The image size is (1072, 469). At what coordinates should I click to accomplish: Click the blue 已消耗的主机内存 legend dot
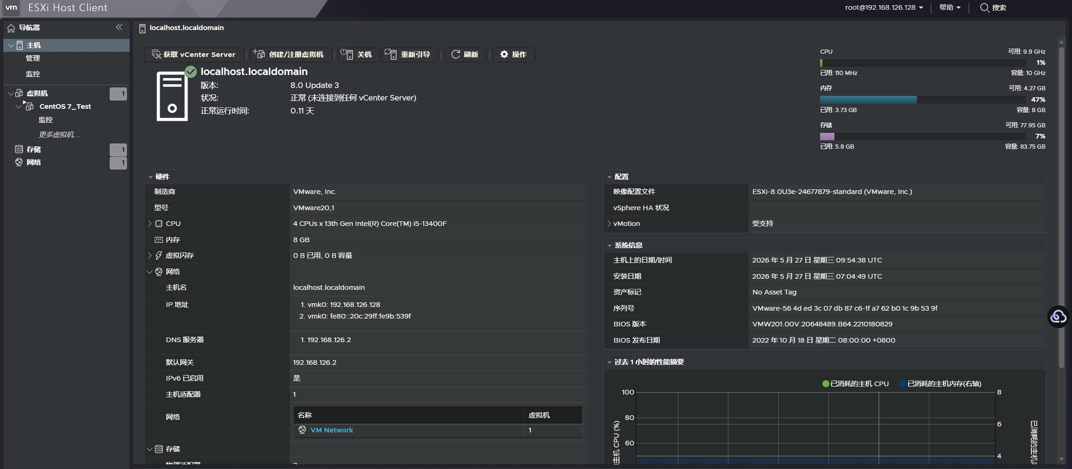[903, 384]
